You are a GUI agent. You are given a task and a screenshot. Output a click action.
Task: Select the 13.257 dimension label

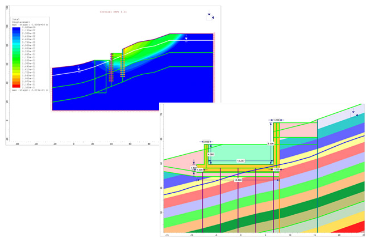(240, 161)
